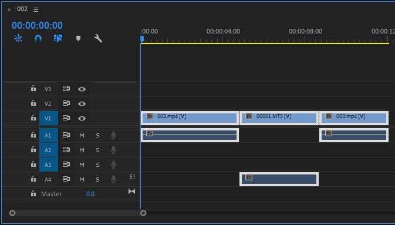Image resolution: width=395 pixels, height=225 pixels.
Task: Select the A1 audio clip under 002.mp4
Action: [x=190, y=135]
